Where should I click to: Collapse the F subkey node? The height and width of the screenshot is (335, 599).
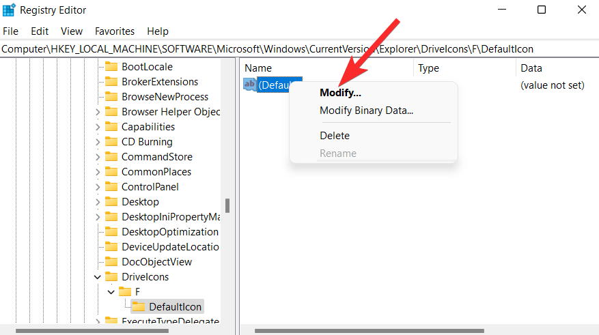click(111, 292)
